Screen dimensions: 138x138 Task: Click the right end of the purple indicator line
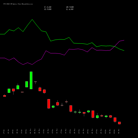tap(124, 40)
